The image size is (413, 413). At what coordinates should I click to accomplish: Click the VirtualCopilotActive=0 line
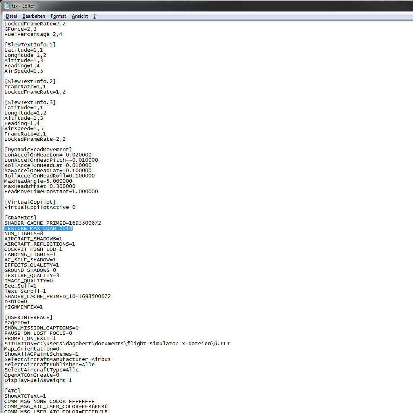click(x=40, y=207)
